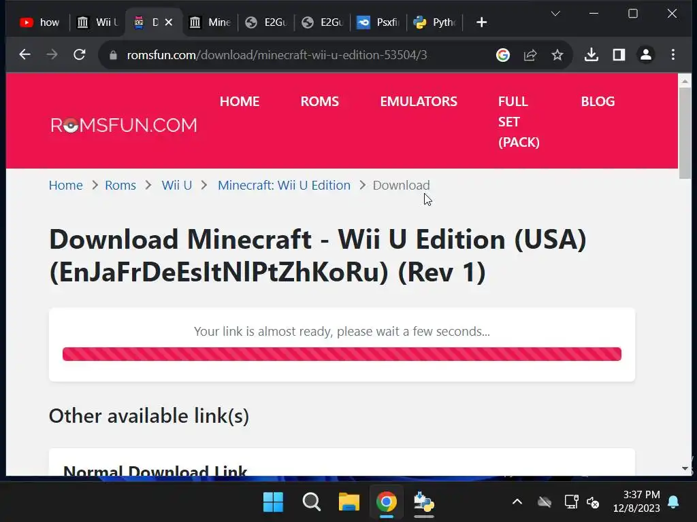697x522 pixels.
Task: Expand the tab search dropdown
Action: click(x=555, y=14)
